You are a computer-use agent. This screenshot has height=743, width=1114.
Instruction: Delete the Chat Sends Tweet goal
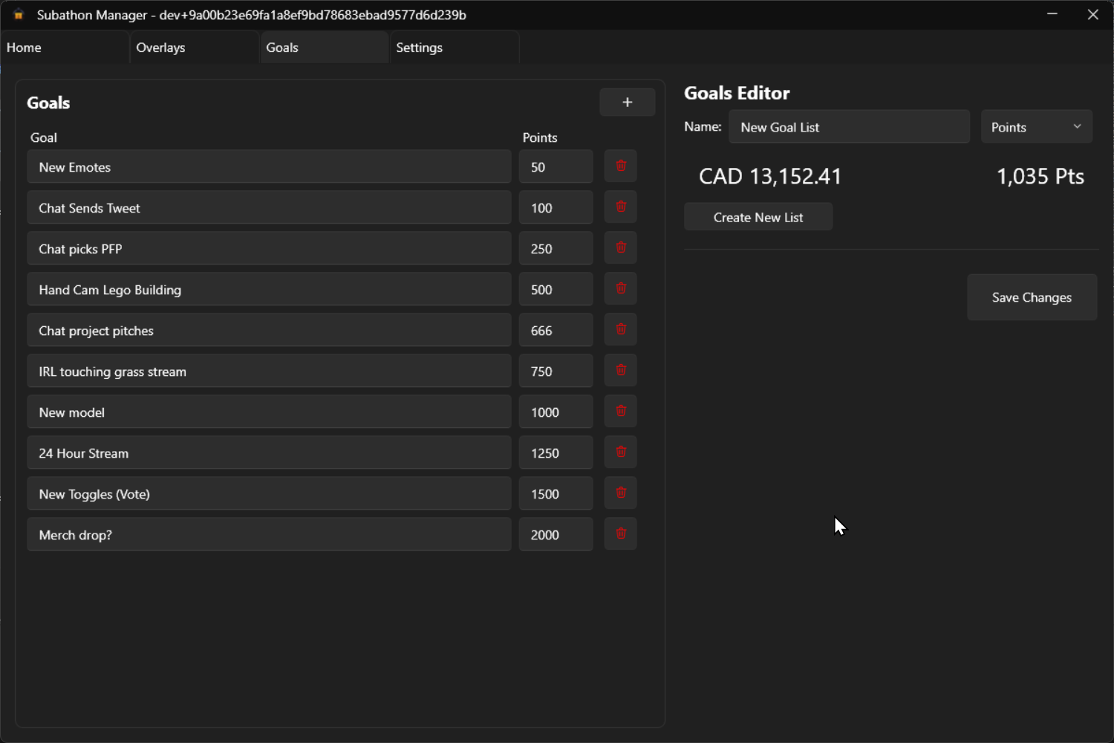click(620, 207)
